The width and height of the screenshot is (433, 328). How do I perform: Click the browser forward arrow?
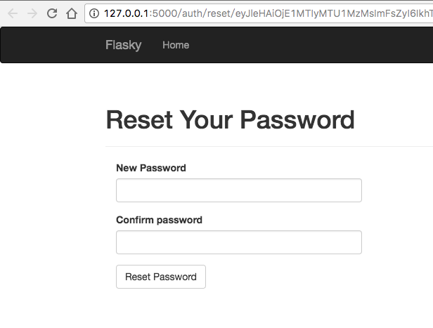pos(32,13)
